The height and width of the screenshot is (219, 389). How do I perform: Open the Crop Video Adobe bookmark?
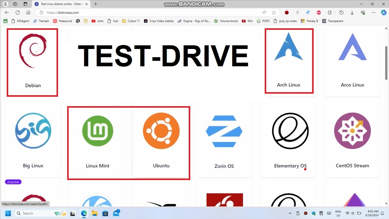159,21
